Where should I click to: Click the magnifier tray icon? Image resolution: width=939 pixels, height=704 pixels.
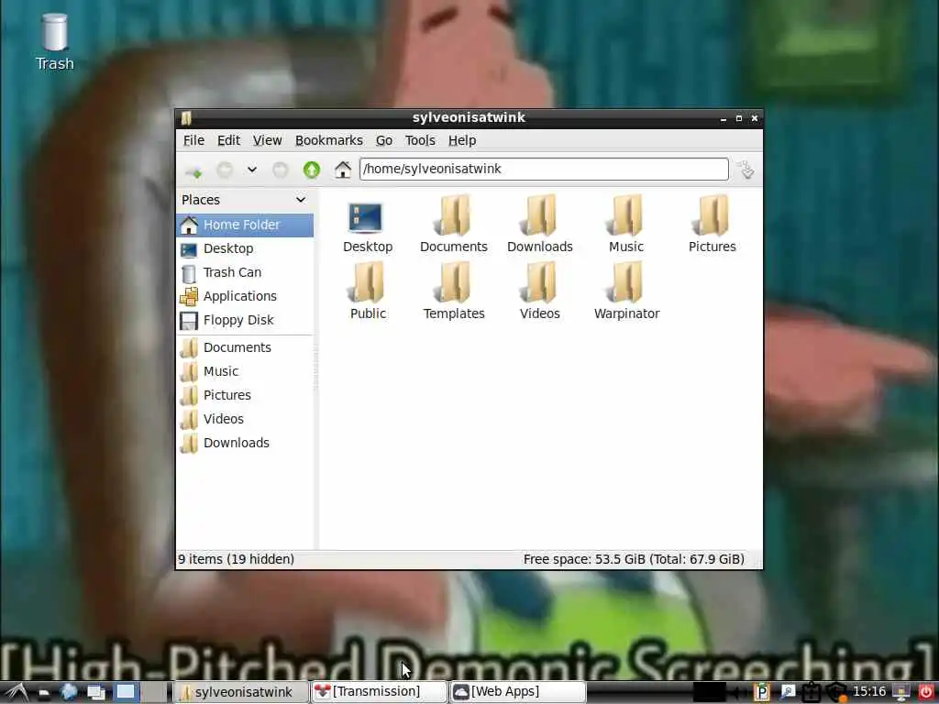pyautogui.click(x=788, y=693)
